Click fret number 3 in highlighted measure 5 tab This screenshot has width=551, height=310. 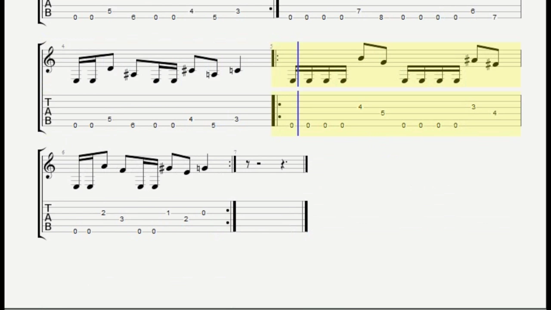[473, 107]
